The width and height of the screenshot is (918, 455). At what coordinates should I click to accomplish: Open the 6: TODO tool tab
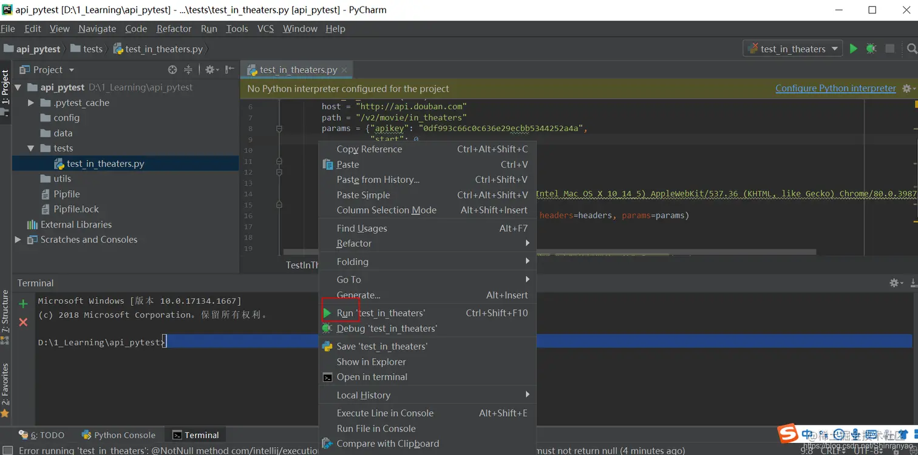(x=41, y=435)
